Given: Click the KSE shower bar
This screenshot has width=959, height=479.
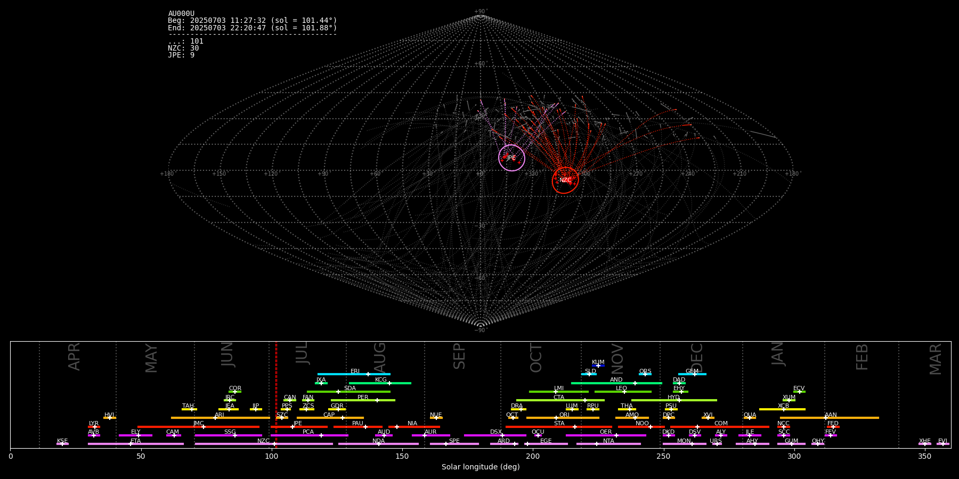Looking at the screenshot, I should pos(62,444).
